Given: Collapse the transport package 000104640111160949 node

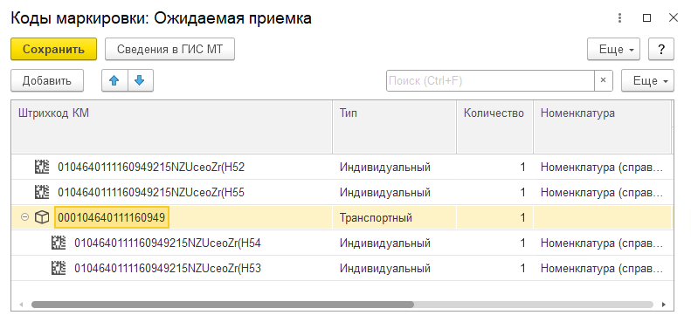Looking at the screenshot, I should [x=24, y=217].
